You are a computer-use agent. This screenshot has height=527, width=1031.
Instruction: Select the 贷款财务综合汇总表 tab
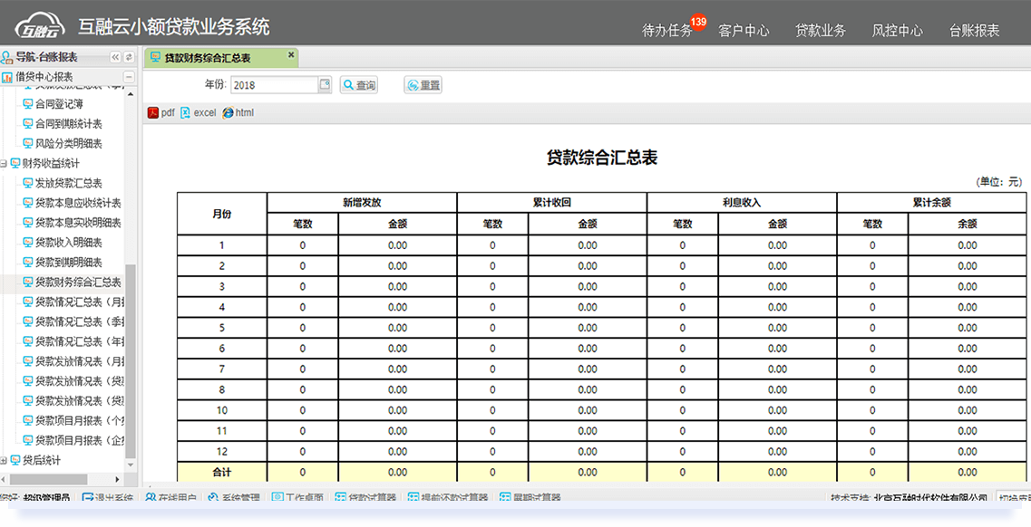pos(221,58)
